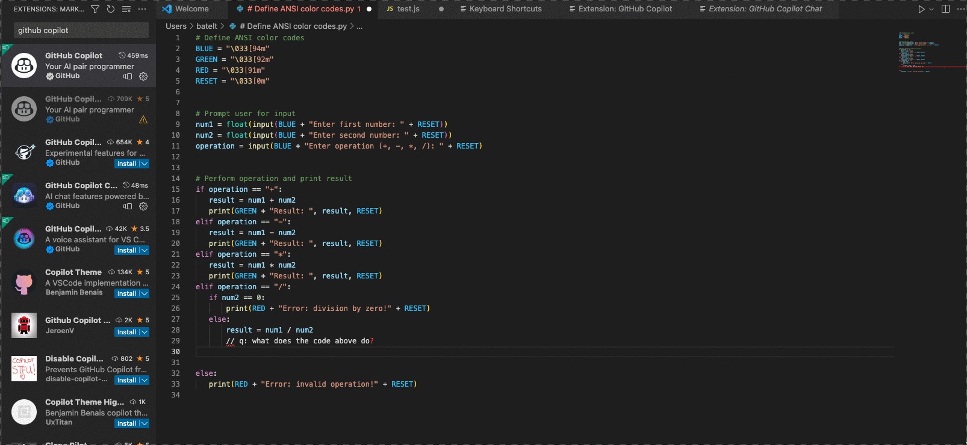The image size is (967, 445).
Task: Expand the run button dropdown arrow
Action: pos(931,9)
